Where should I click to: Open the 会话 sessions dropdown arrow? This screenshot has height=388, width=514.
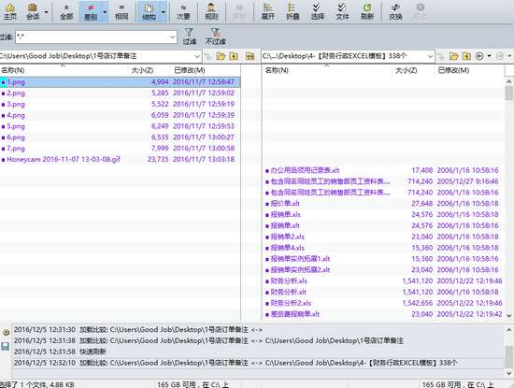point(46,12)
